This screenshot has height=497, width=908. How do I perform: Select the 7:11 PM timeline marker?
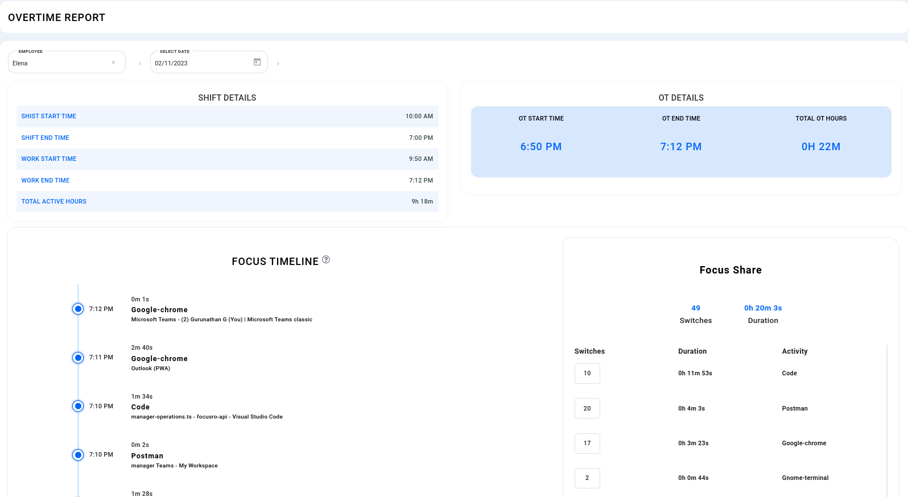coord(78,358)
